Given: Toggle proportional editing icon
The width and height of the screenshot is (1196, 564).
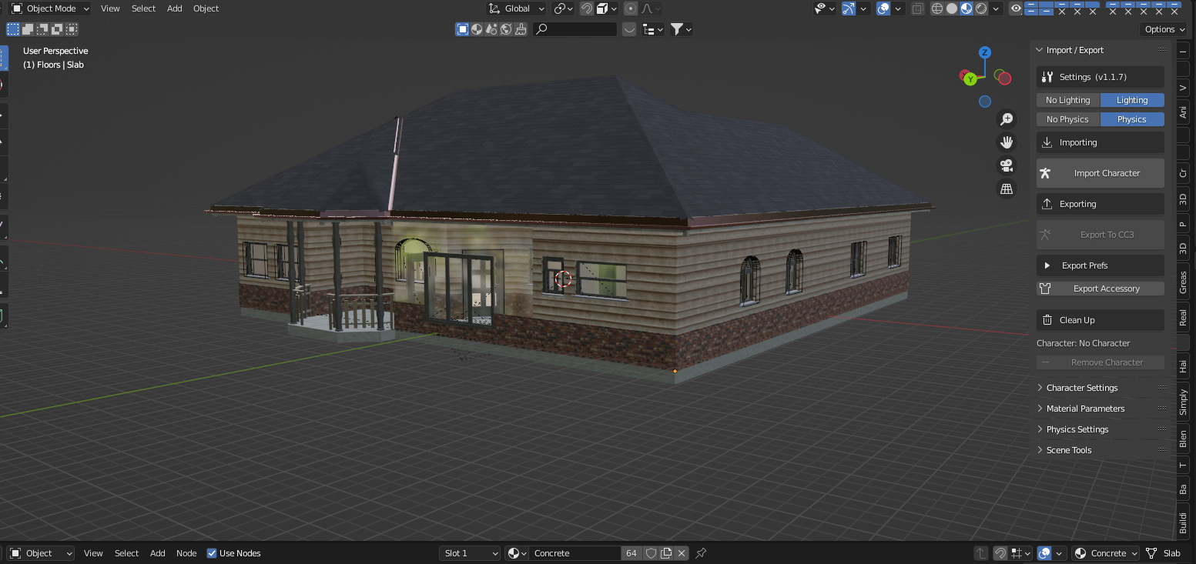Looking at the screenshot, I should pyautogui.click(x=631, y=8).
